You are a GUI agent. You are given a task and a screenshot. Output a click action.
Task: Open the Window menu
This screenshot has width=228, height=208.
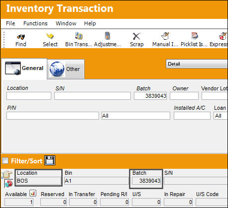pos(66,23)
